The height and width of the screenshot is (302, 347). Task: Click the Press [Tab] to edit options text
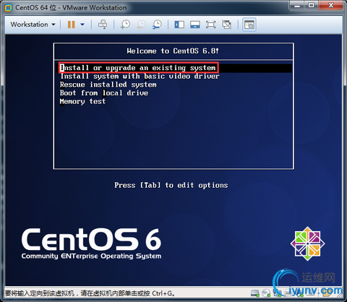pyautogui.click(x=171, y=185)
